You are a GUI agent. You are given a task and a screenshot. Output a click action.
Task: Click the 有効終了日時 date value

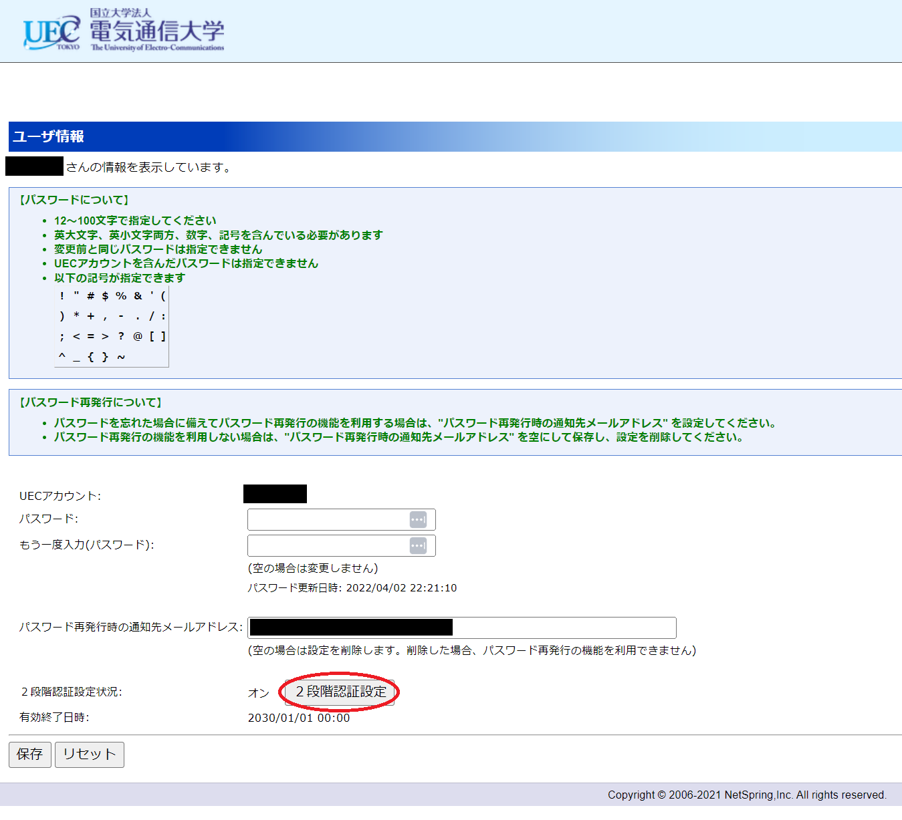pyautogui.click(x=299, y=718)
